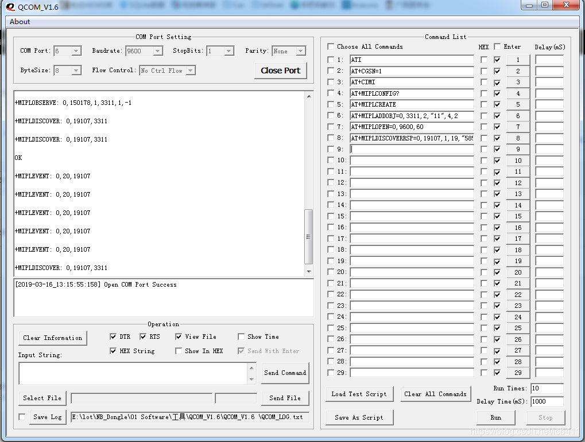This screenshot has width=585, height=442.
Task: Click the Run Times field
Action: coord(547,388)
